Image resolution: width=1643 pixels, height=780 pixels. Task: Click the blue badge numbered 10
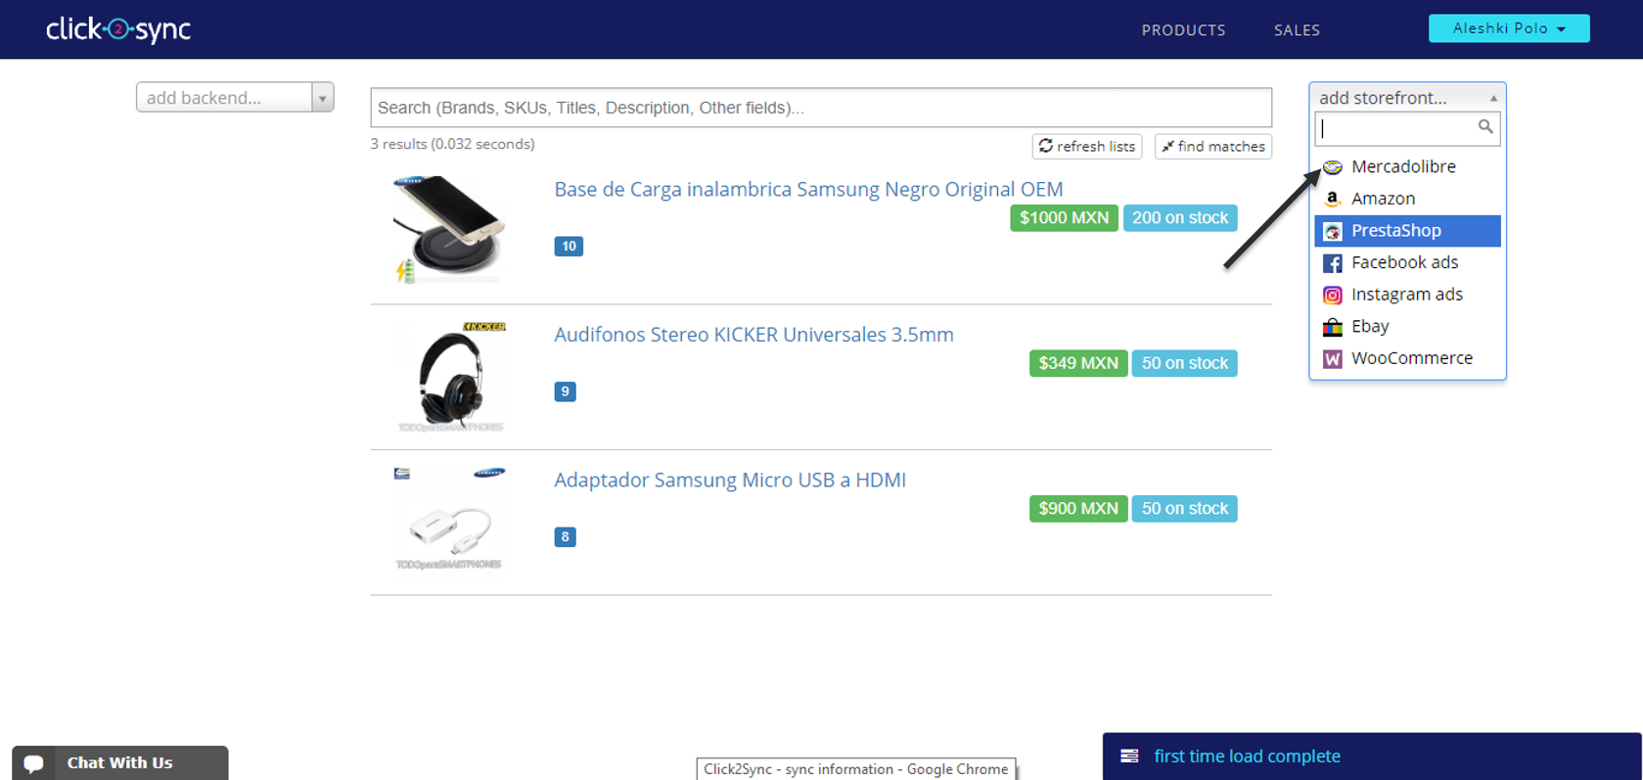[569, 247]
